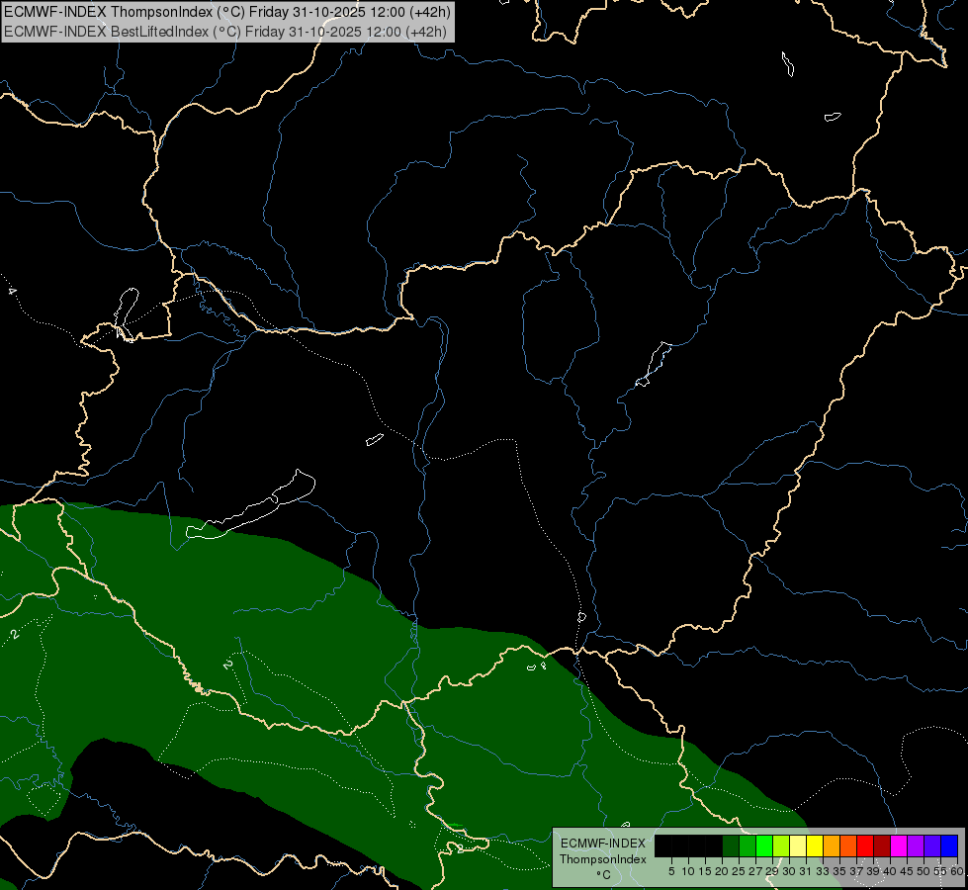Click the legend label ThompsonIndex
This screenshot has width=968, height=890.
click(x=603, y=859)
